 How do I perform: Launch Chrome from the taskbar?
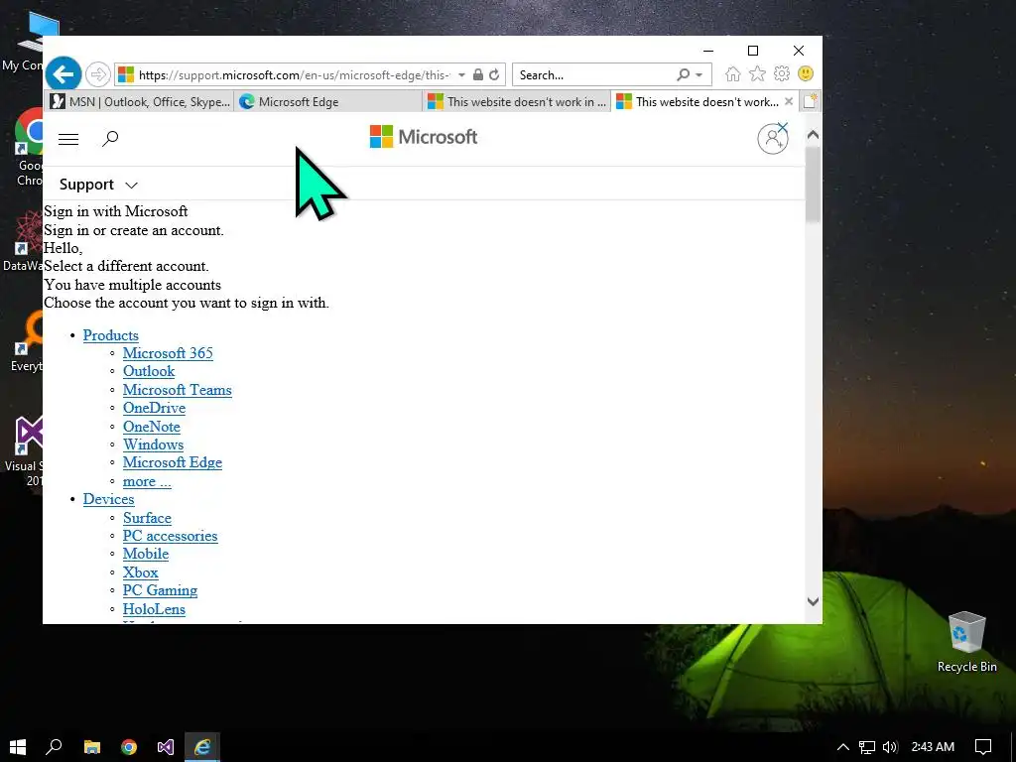(x=129, y=747)
